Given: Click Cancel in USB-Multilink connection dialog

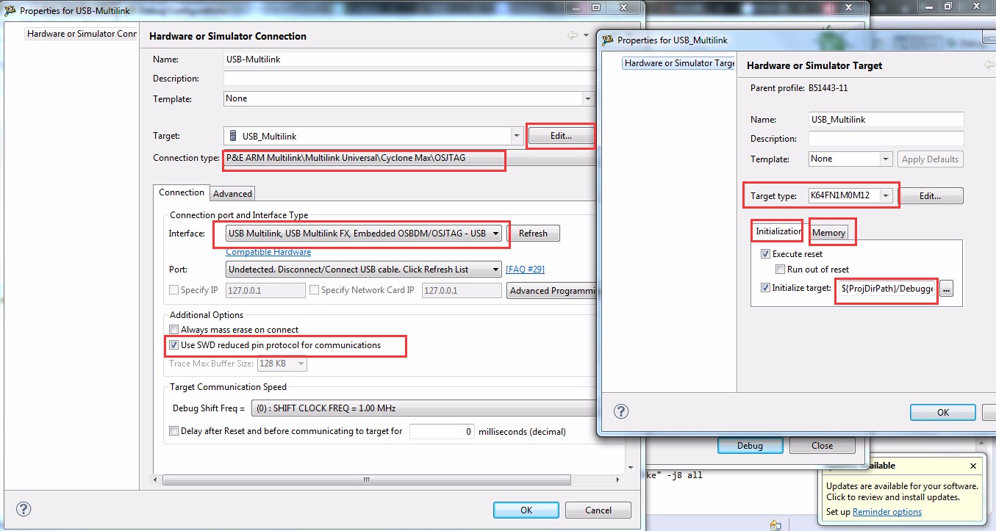Looking at the screenshot, I should coord(598,510).
